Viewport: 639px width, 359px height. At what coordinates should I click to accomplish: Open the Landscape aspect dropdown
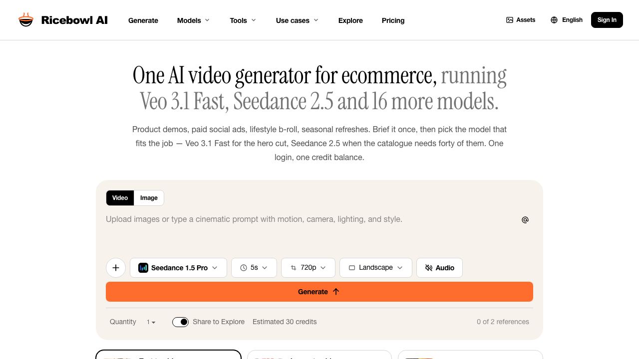coord(376,268)
